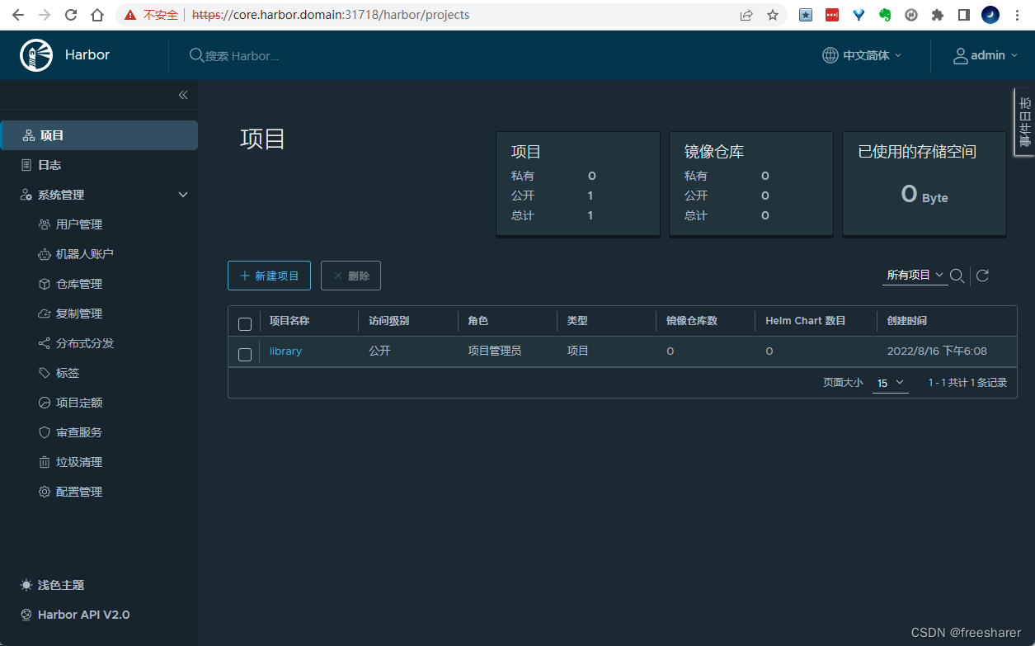
Task: Bookmark this page with star icon
Action: [773, 15]
